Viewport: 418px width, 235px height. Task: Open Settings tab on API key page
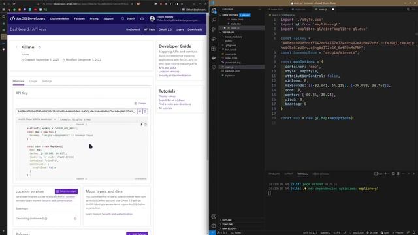pos(47,81)
